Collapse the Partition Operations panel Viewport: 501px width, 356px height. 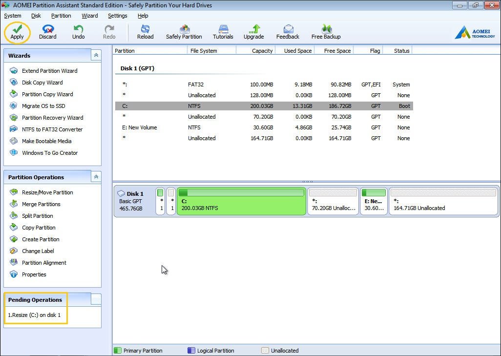pos(96,177)
